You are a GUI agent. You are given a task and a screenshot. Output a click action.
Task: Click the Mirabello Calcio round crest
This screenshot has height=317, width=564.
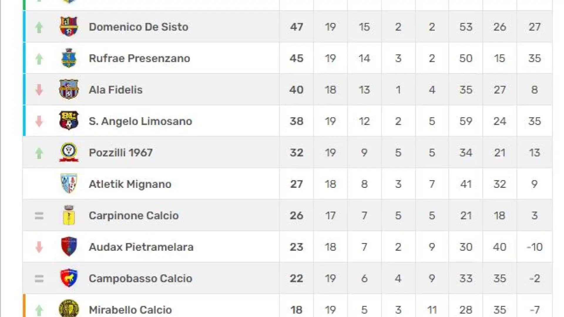(x=69, y=308)
